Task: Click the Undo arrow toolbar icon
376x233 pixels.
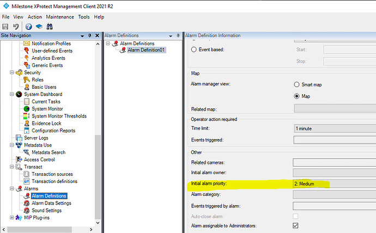Action: [16, 27]
